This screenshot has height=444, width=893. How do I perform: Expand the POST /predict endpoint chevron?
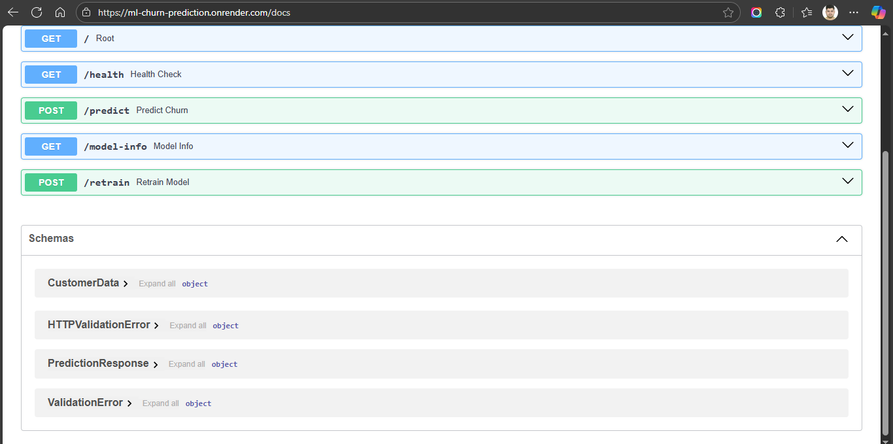pos(848,109)
